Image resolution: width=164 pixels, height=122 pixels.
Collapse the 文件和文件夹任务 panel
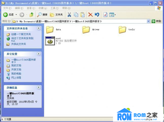39,28
